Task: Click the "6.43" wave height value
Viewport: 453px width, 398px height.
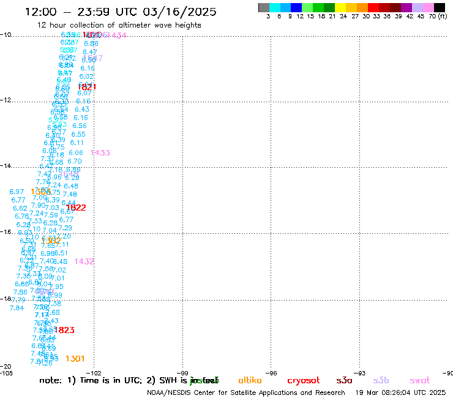Action: (82, 110)
